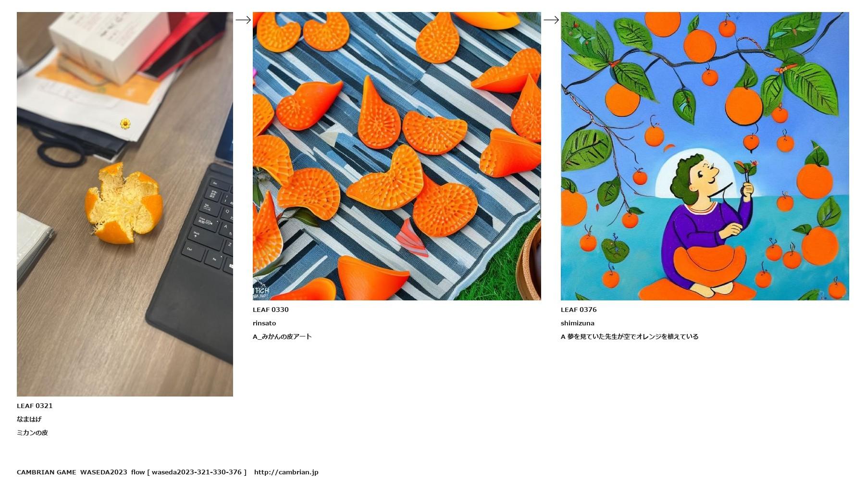Click the arrow between LEAF 0330 and 0376
866x484 pixels.
(551, 20)
